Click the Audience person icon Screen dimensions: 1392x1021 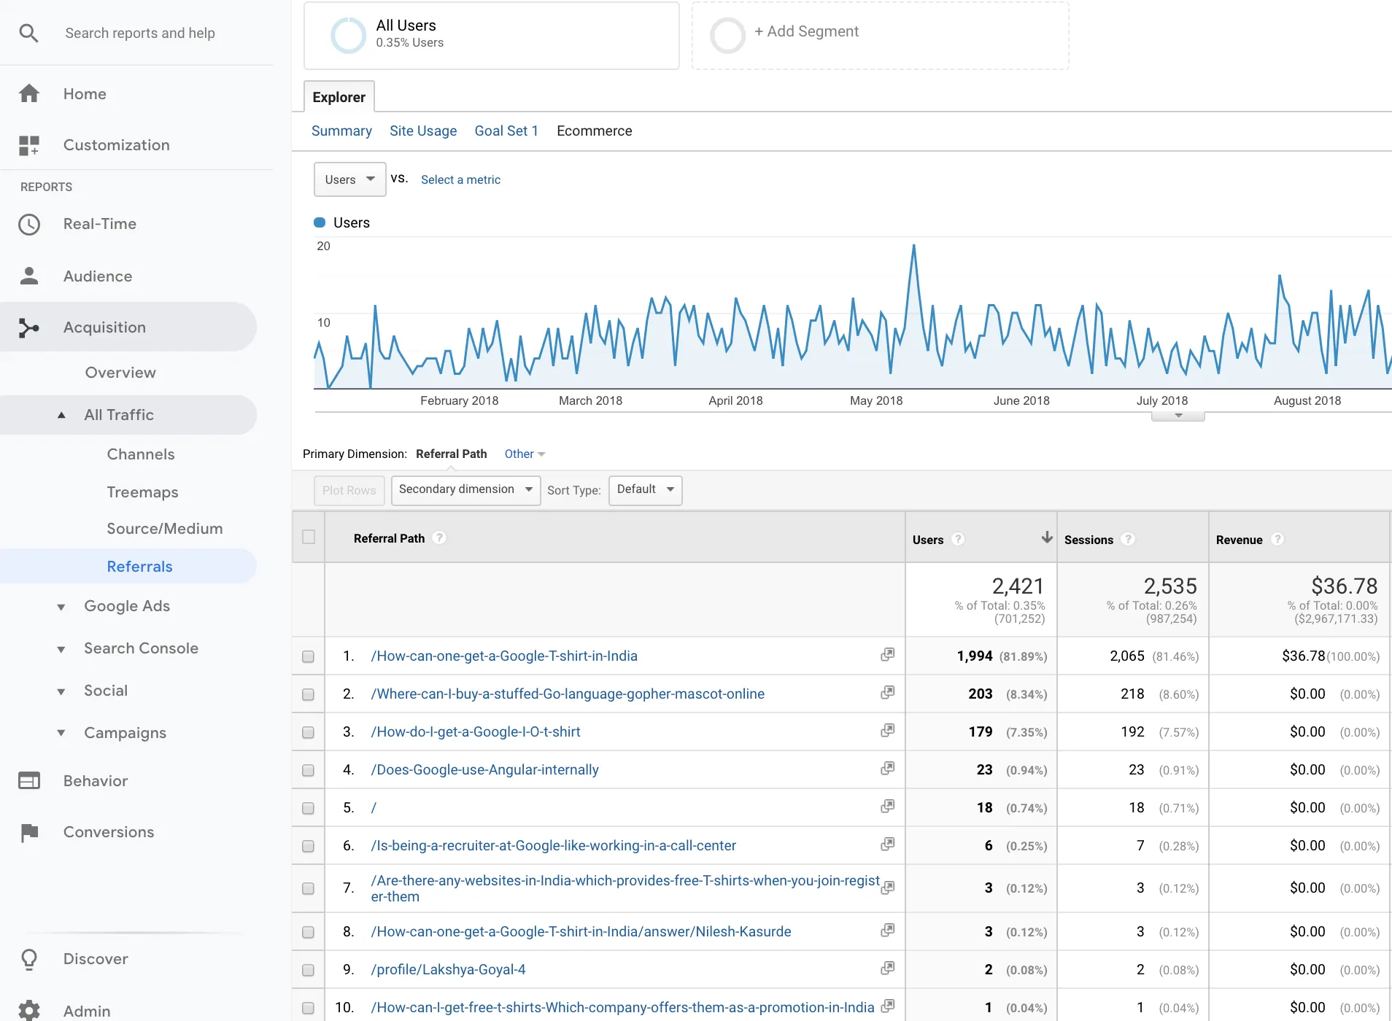(29, 276)
